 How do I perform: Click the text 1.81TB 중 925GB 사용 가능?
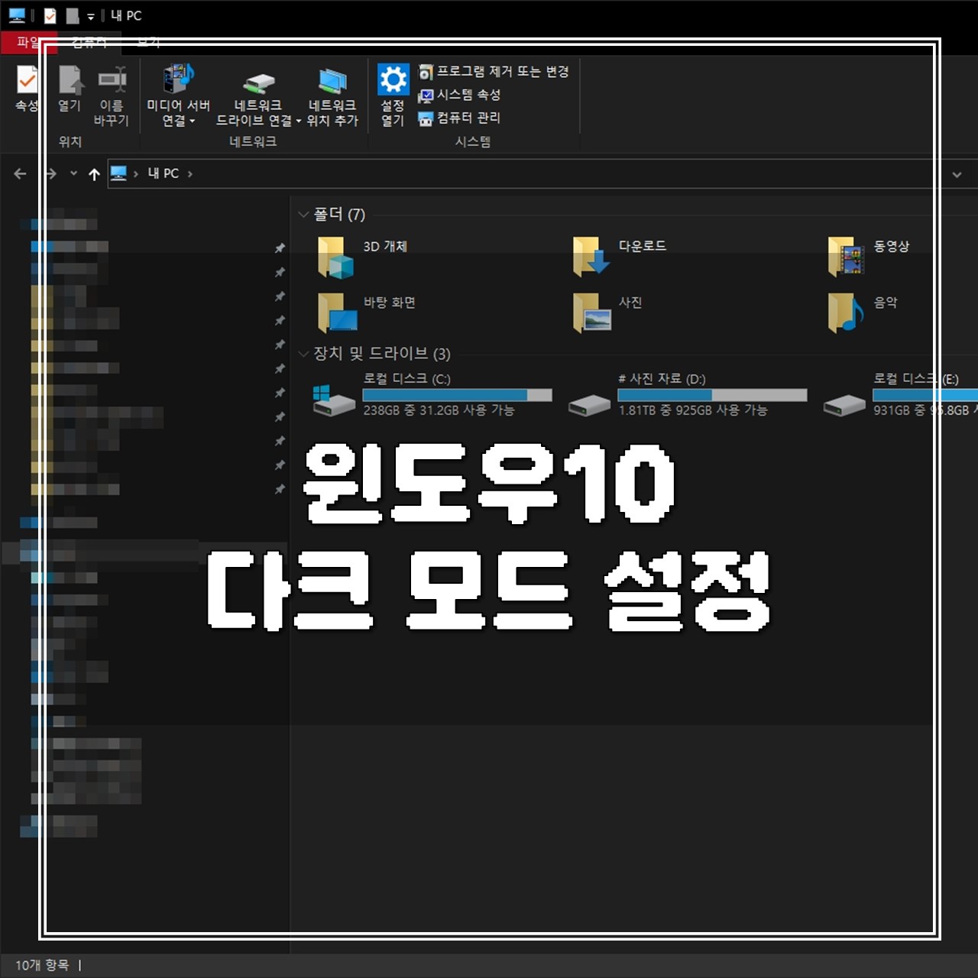pyautogui.click(x=693, y=410)
